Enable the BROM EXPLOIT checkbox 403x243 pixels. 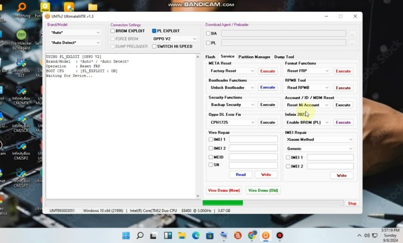click(x=113, y=31)
